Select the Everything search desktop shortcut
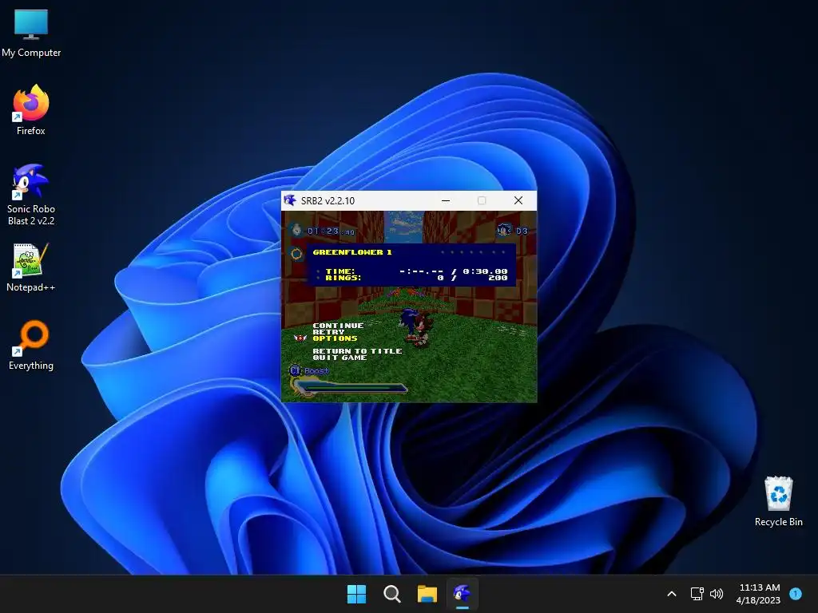Image resolution: width=818 pixels, height=613 pixels. coord(31,345)
